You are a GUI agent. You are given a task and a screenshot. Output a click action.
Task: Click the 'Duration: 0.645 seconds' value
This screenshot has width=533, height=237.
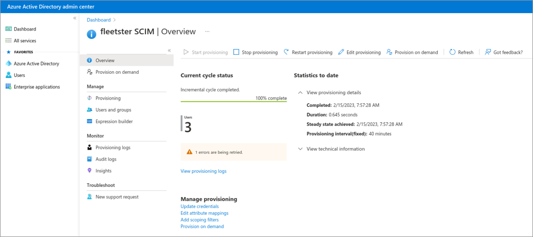(332, 114)
